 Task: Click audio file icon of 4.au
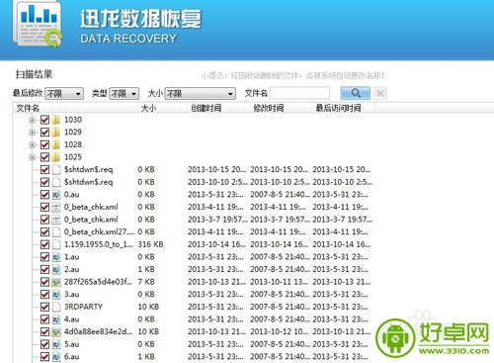tap(56, 319)
